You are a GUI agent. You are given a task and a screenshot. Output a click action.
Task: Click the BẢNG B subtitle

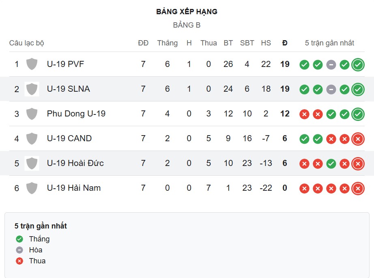click(187, 25)
